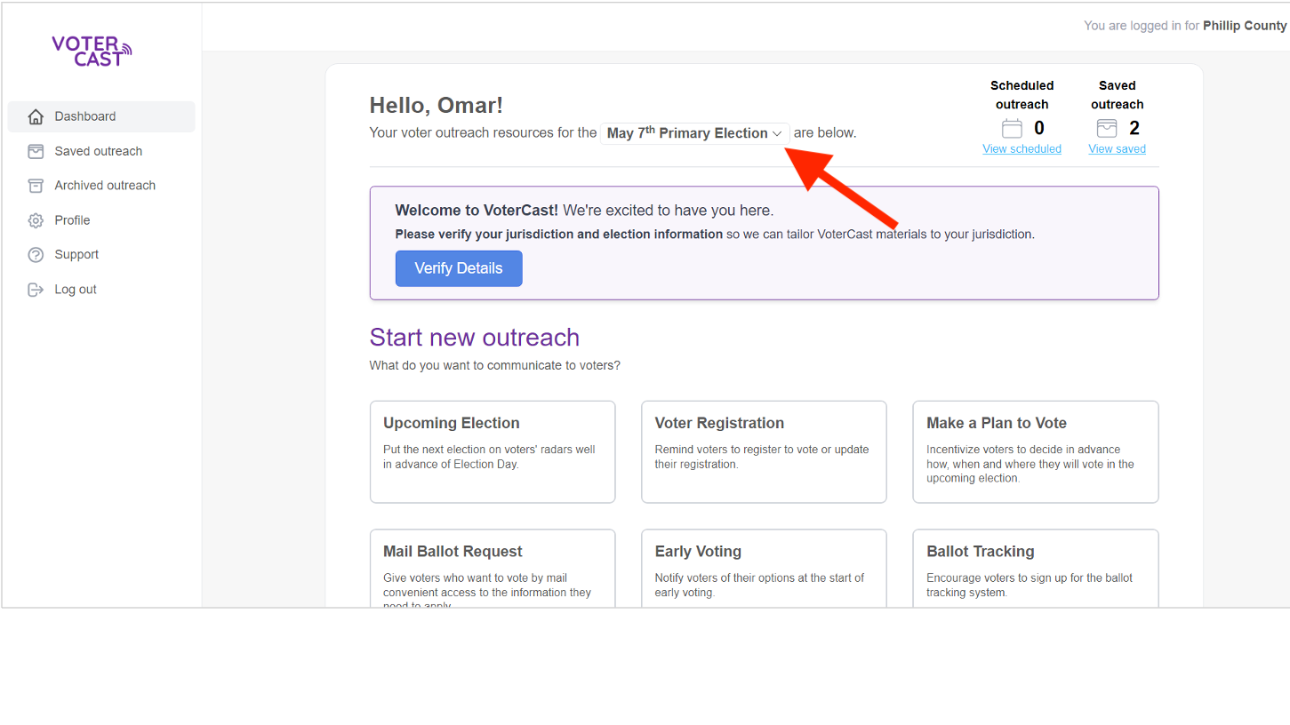Choose the Voter Registration outreach card
The width and height of the screenshot is (1290, 725).
click(764, 451)
